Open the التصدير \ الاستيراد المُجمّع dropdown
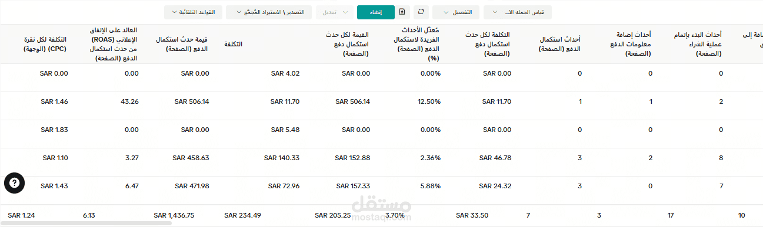Screen dimensions: 763x227 point(269,12)
